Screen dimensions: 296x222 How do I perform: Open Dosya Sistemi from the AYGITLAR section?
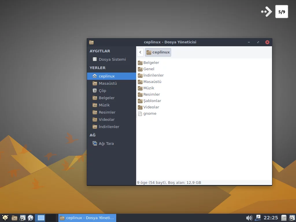112,59
